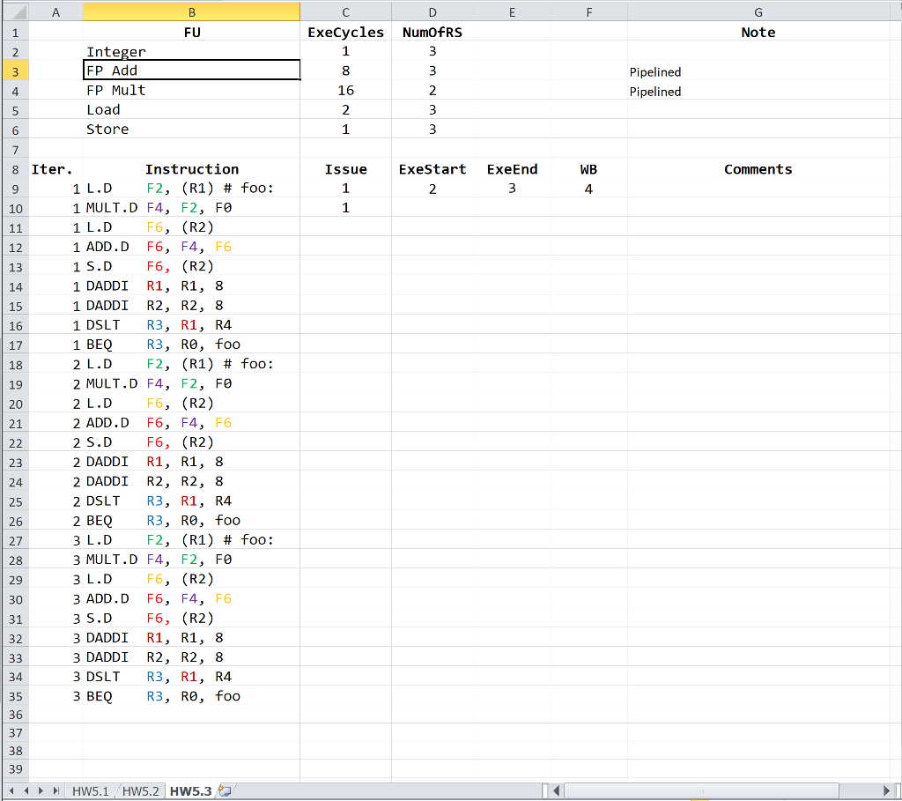Screen dimensions: 902x801
Task: Click the first sheet navigation arrow
Action: pos(12,791)
